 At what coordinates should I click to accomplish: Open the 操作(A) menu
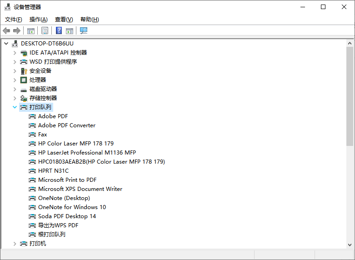coord(39,20)
